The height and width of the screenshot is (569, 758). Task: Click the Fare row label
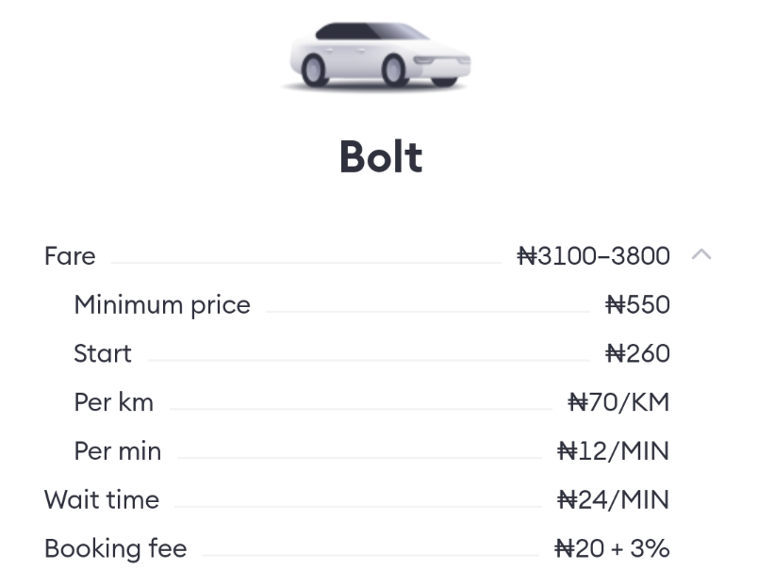coord(70,255)
